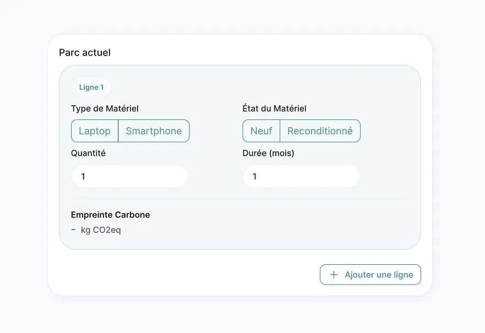Click the plus icon beside Ajouter une ligne
This screenshot has width=485, height=333.
click(334, 275)
